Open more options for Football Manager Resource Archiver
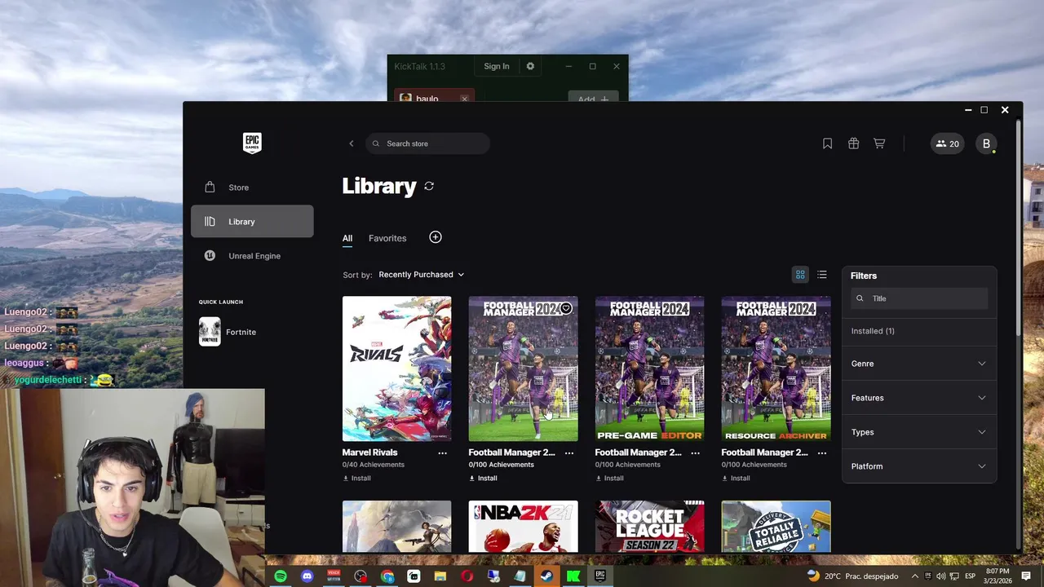The width and height of the screenshot is (1044, 587). point(822,452)
